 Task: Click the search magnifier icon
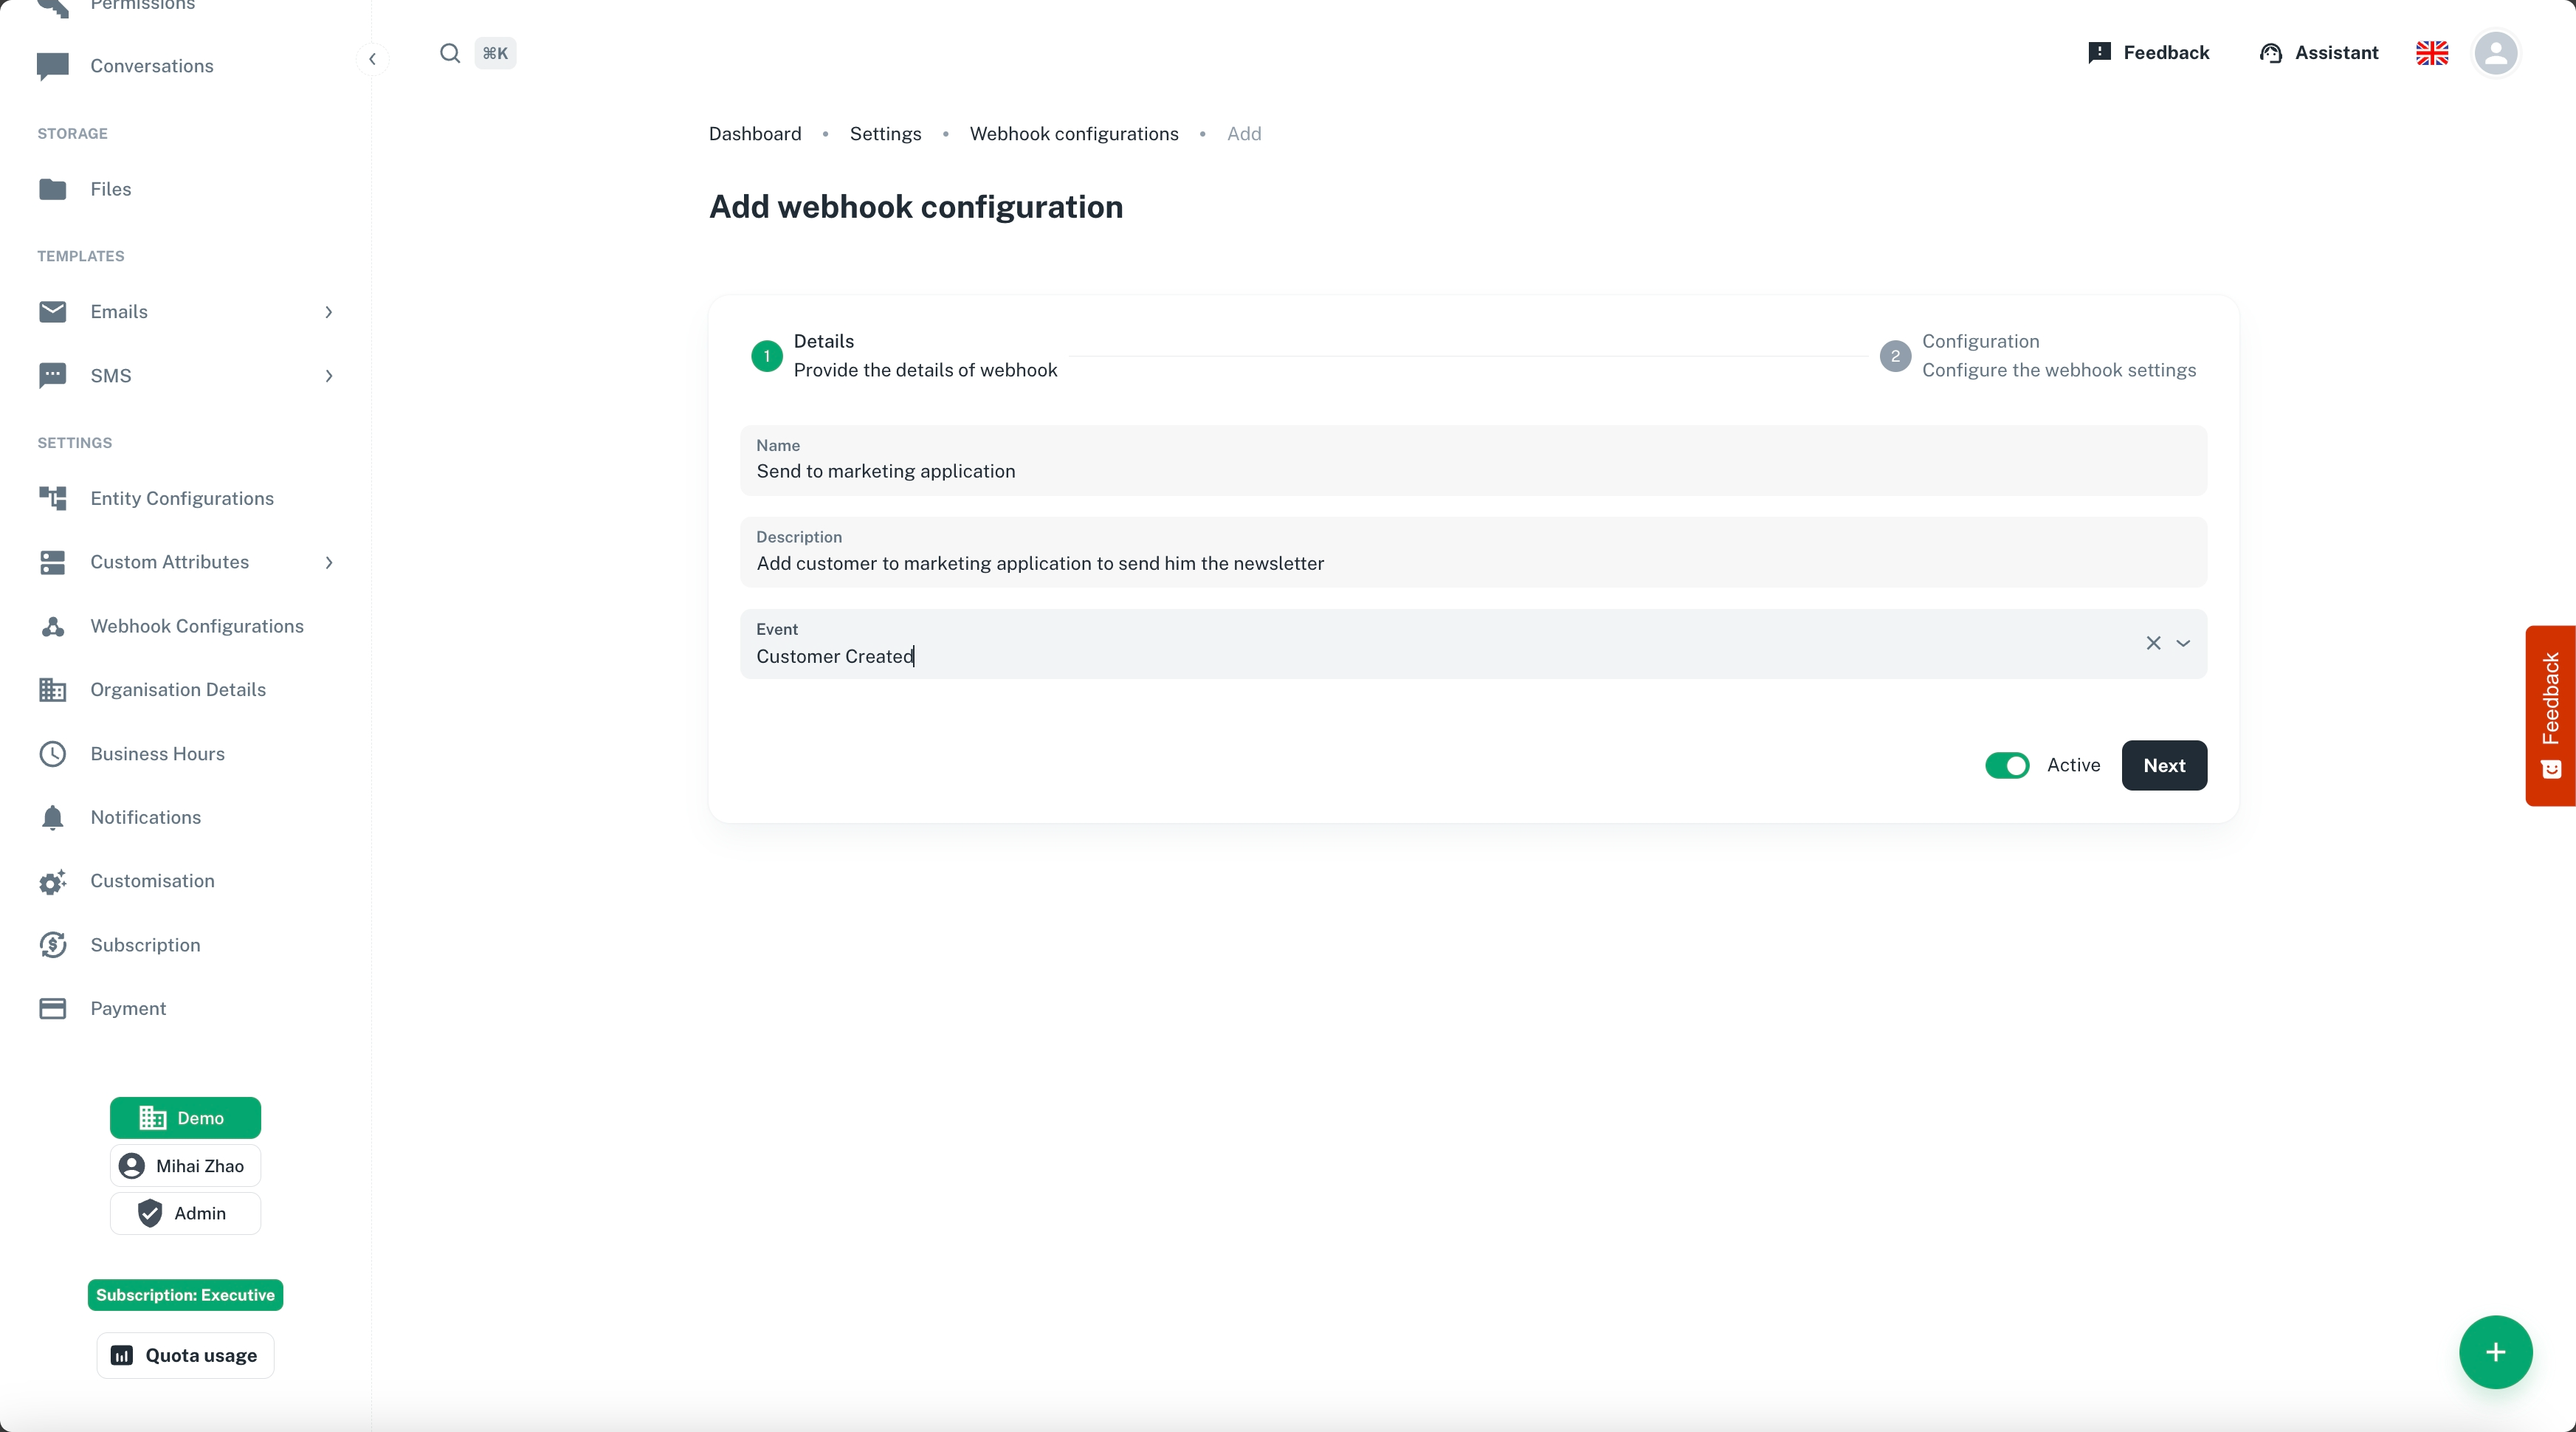pos(450,53)
